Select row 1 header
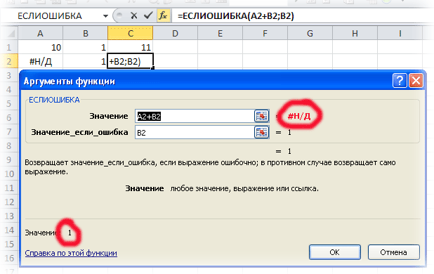This screenshot has height=274, width=434. 9,47
